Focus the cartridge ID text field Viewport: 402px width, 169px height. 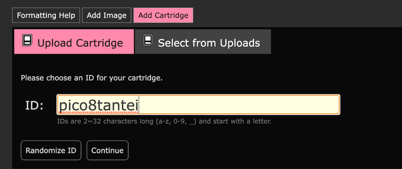coord(198,105)
